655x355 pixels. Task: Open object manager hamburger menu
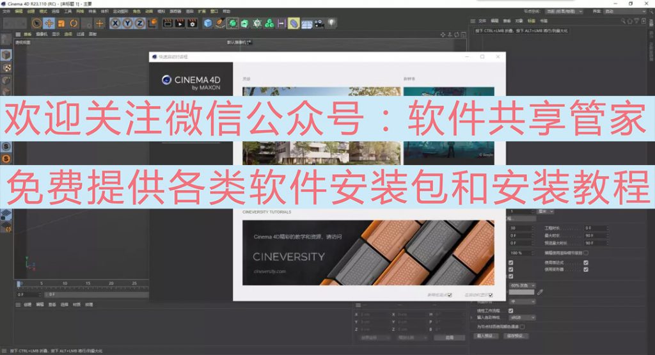[473, 21]
